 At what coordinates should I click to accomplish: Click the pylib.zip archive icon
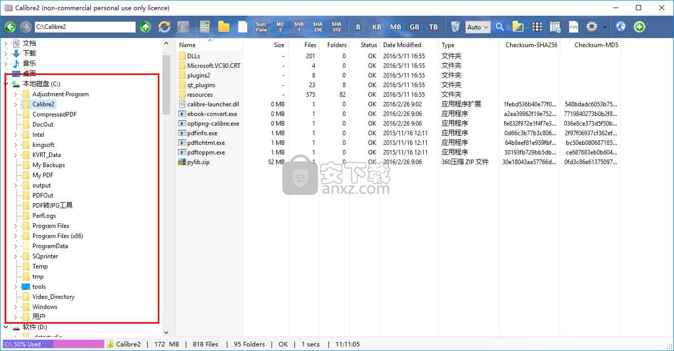(x=182, y=162)
